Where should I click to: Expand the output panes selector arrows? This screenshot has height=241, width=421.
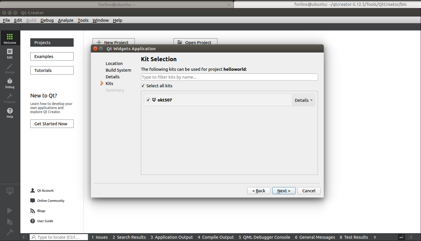[x=375, y=237]
